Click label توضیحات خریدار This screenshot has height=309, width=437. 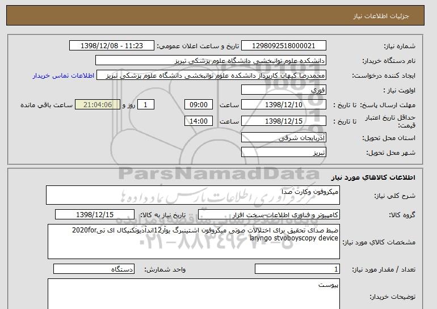click(x=392, y=297)
